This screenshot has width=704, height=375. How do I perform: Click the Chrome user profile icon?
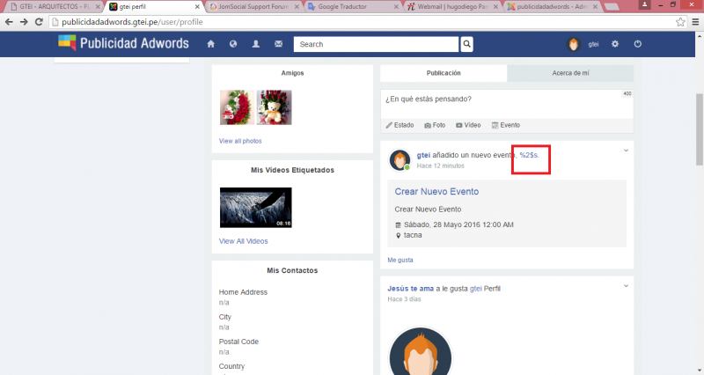pyautogui.click(x=644, y=4)
